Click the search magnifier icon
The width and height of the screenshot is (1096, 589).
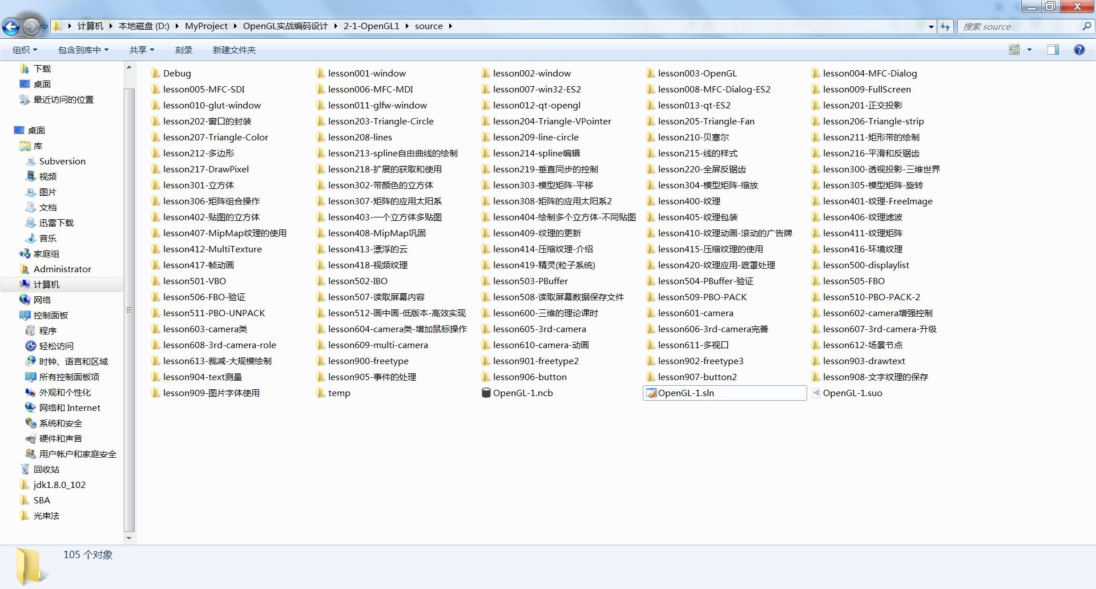[1086, 26]
